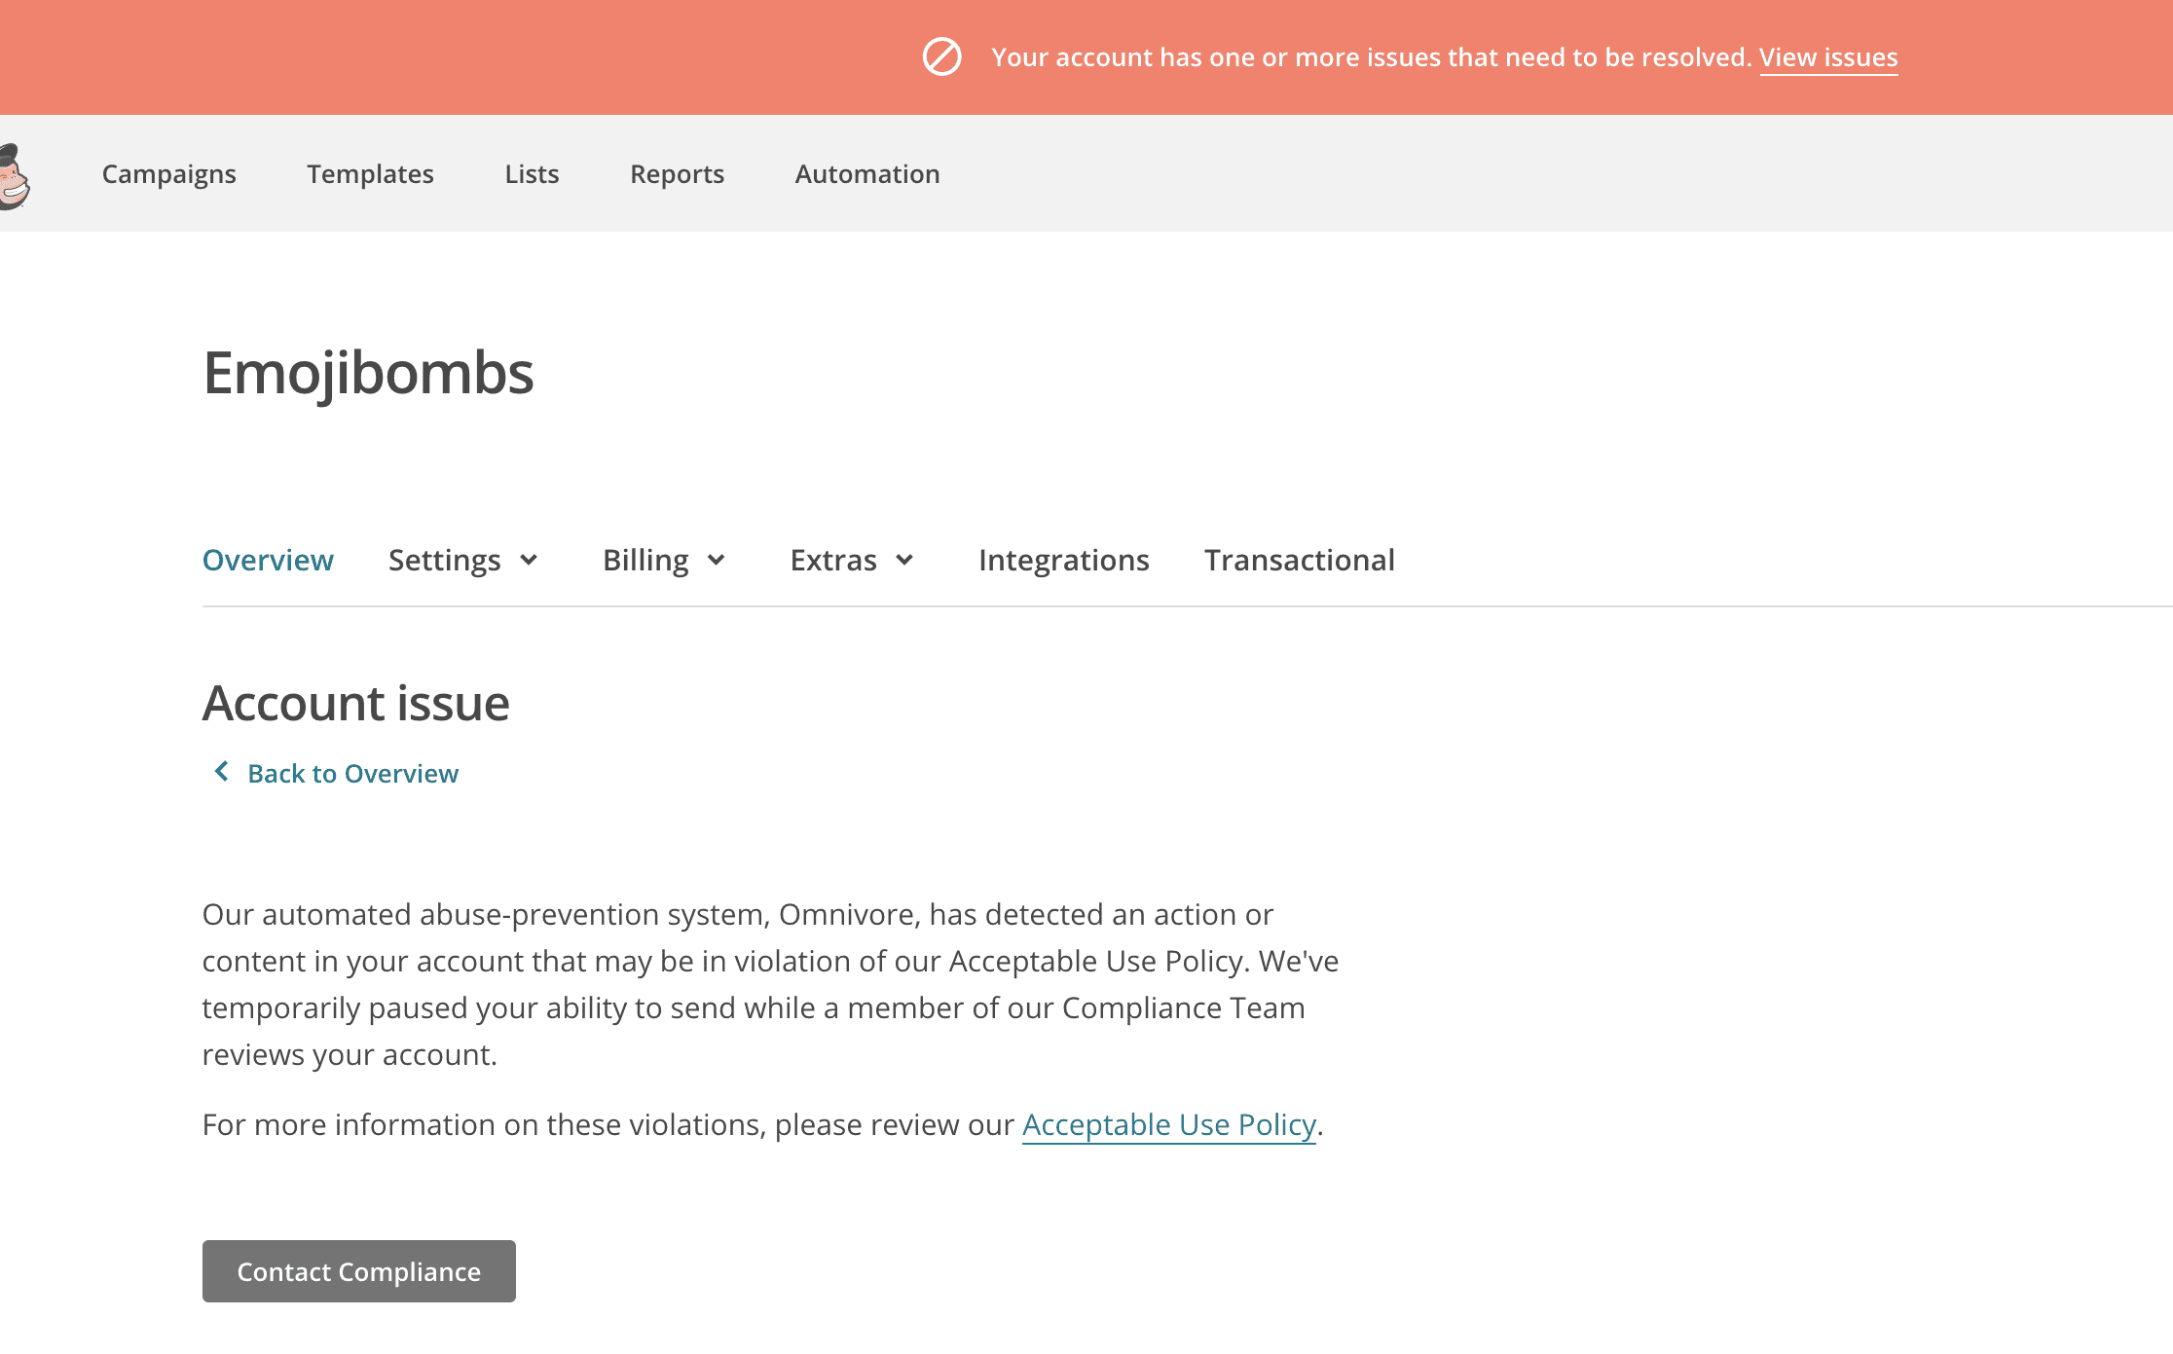This screenshot has height=1354, width=2173.
Task: Click the prohibition icon in the orange banner
Action: (940, 57)
